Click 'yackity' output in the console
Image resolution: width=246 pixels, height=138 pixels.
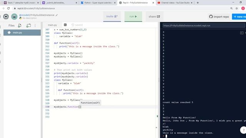pos(168,130)
